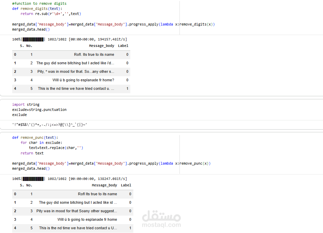This screenshot has height=233, width=323.
Task: Select the cell 'Rofl. Its true to its name'
Action: pyautogui.click(x=94, y=54)
